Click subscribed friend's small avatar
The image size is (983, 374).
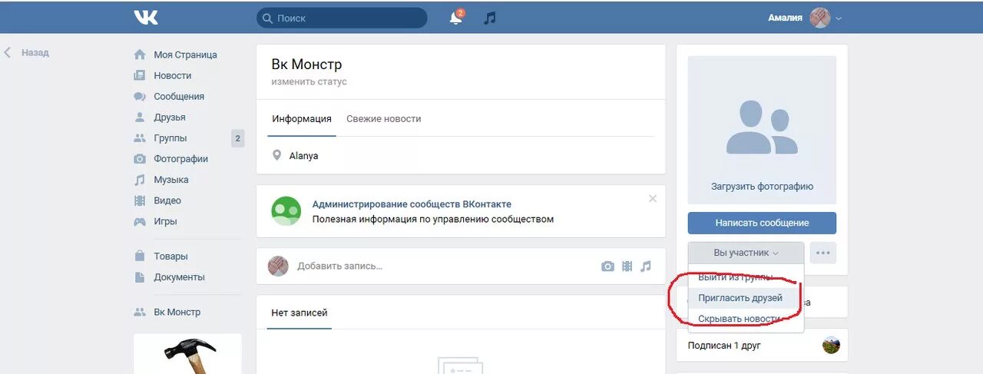[830, 345]
